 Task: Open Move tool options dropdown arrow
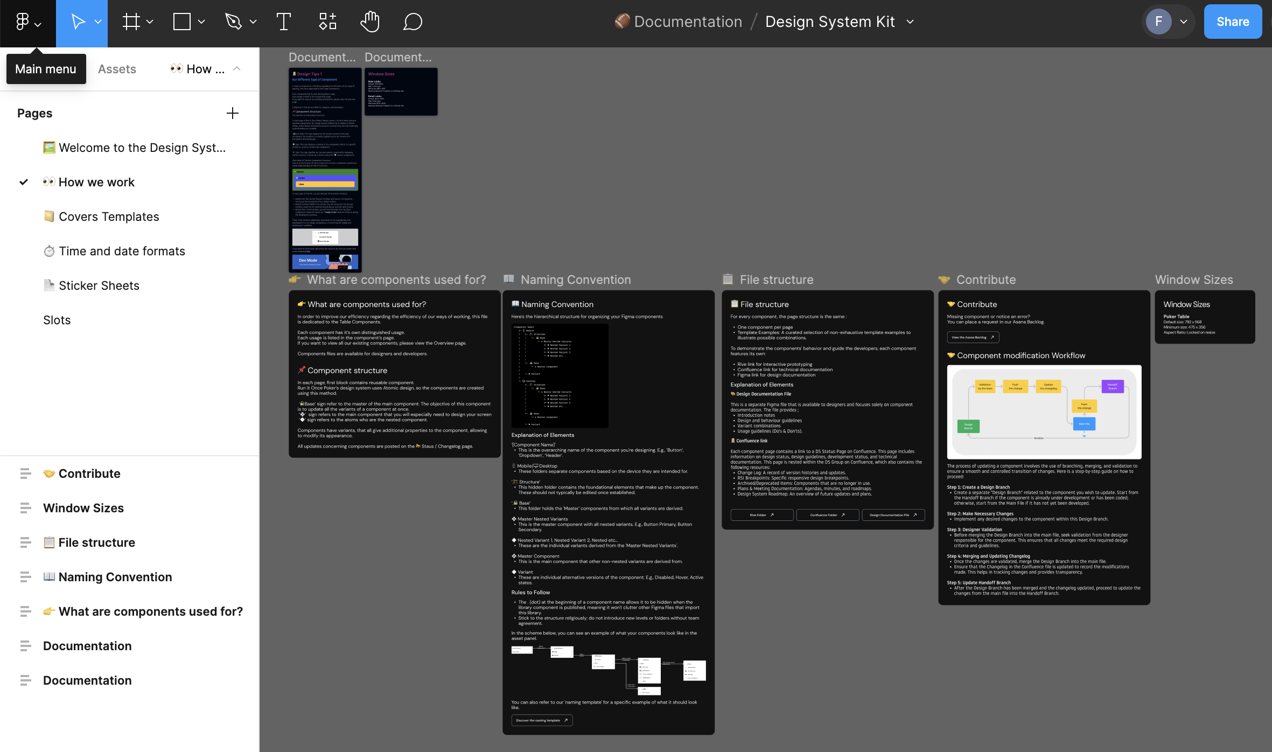pos(98,22)
